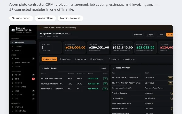Open Ndlovu Family Garden project row
The image size is (182, 114).
coord(74,89)
